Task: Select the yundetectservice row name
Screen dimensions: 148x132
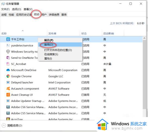Action: coord(22,45)
